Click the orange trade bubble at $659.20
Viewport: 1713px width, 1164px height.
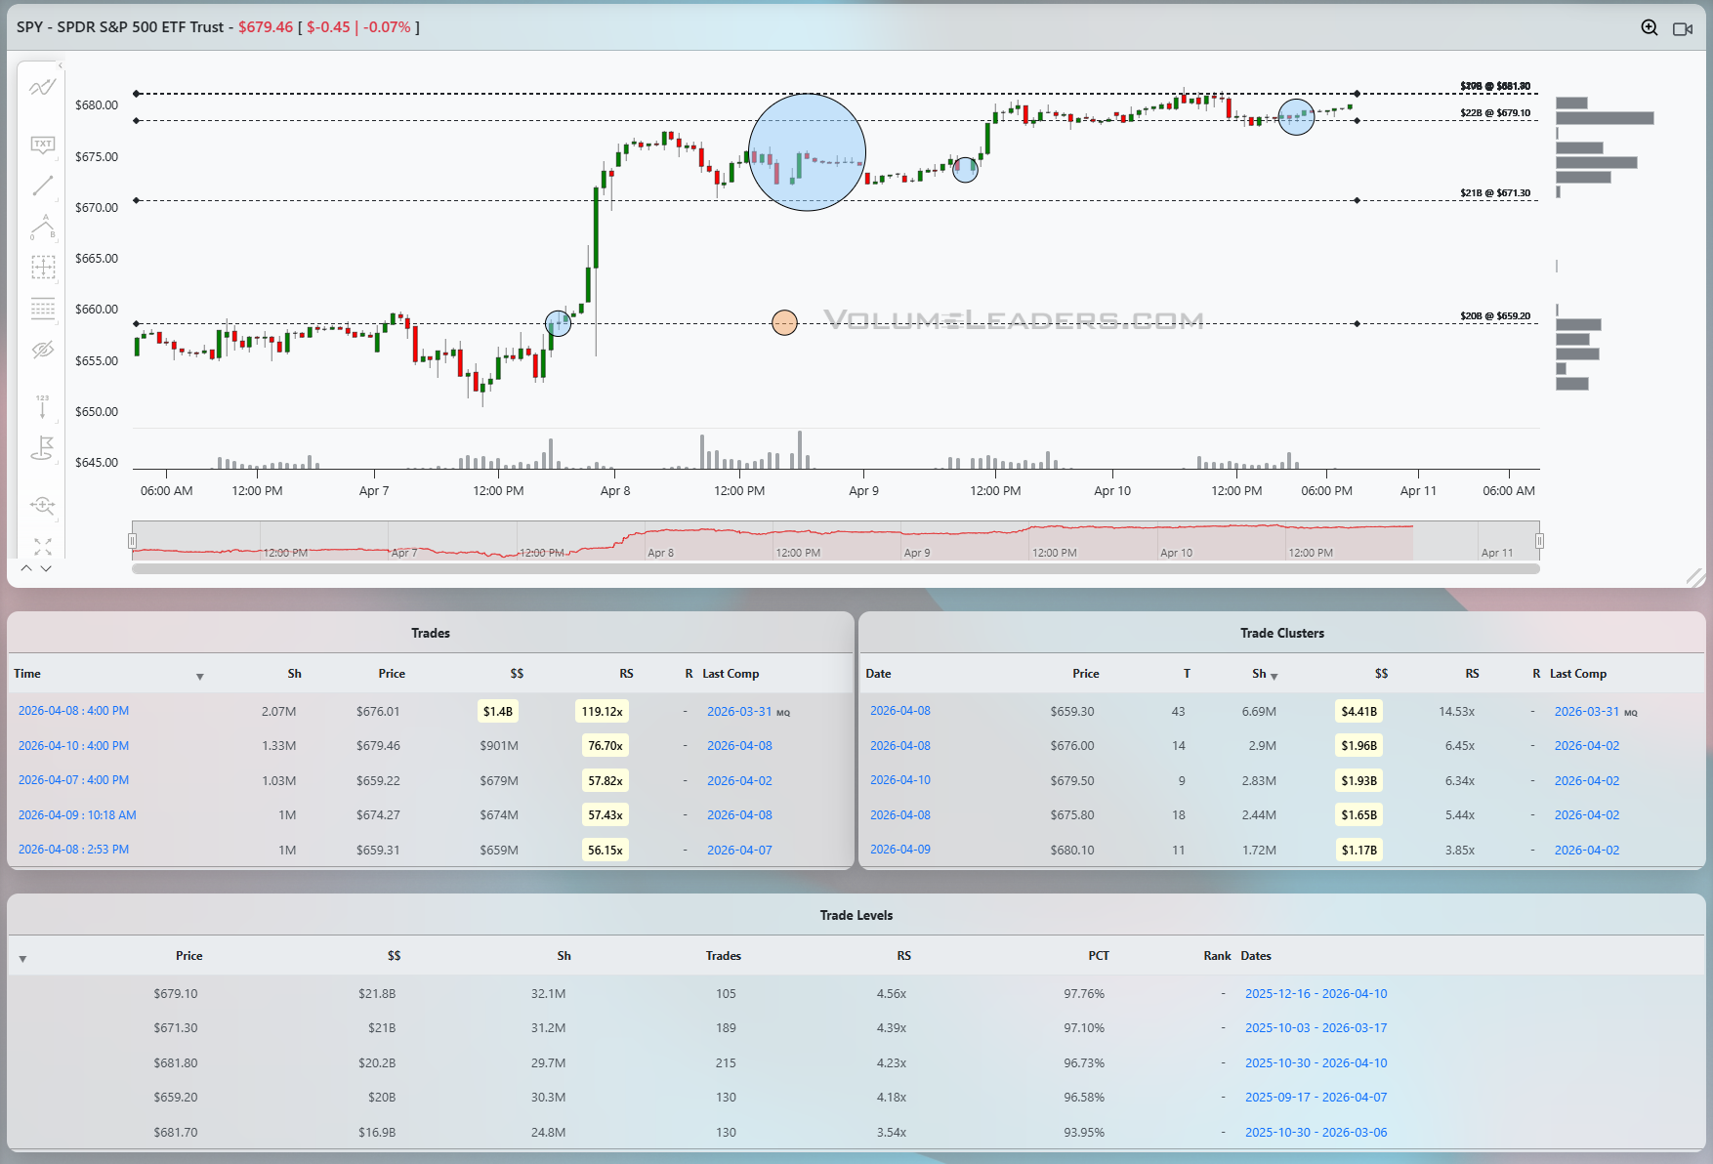[784, 322]
